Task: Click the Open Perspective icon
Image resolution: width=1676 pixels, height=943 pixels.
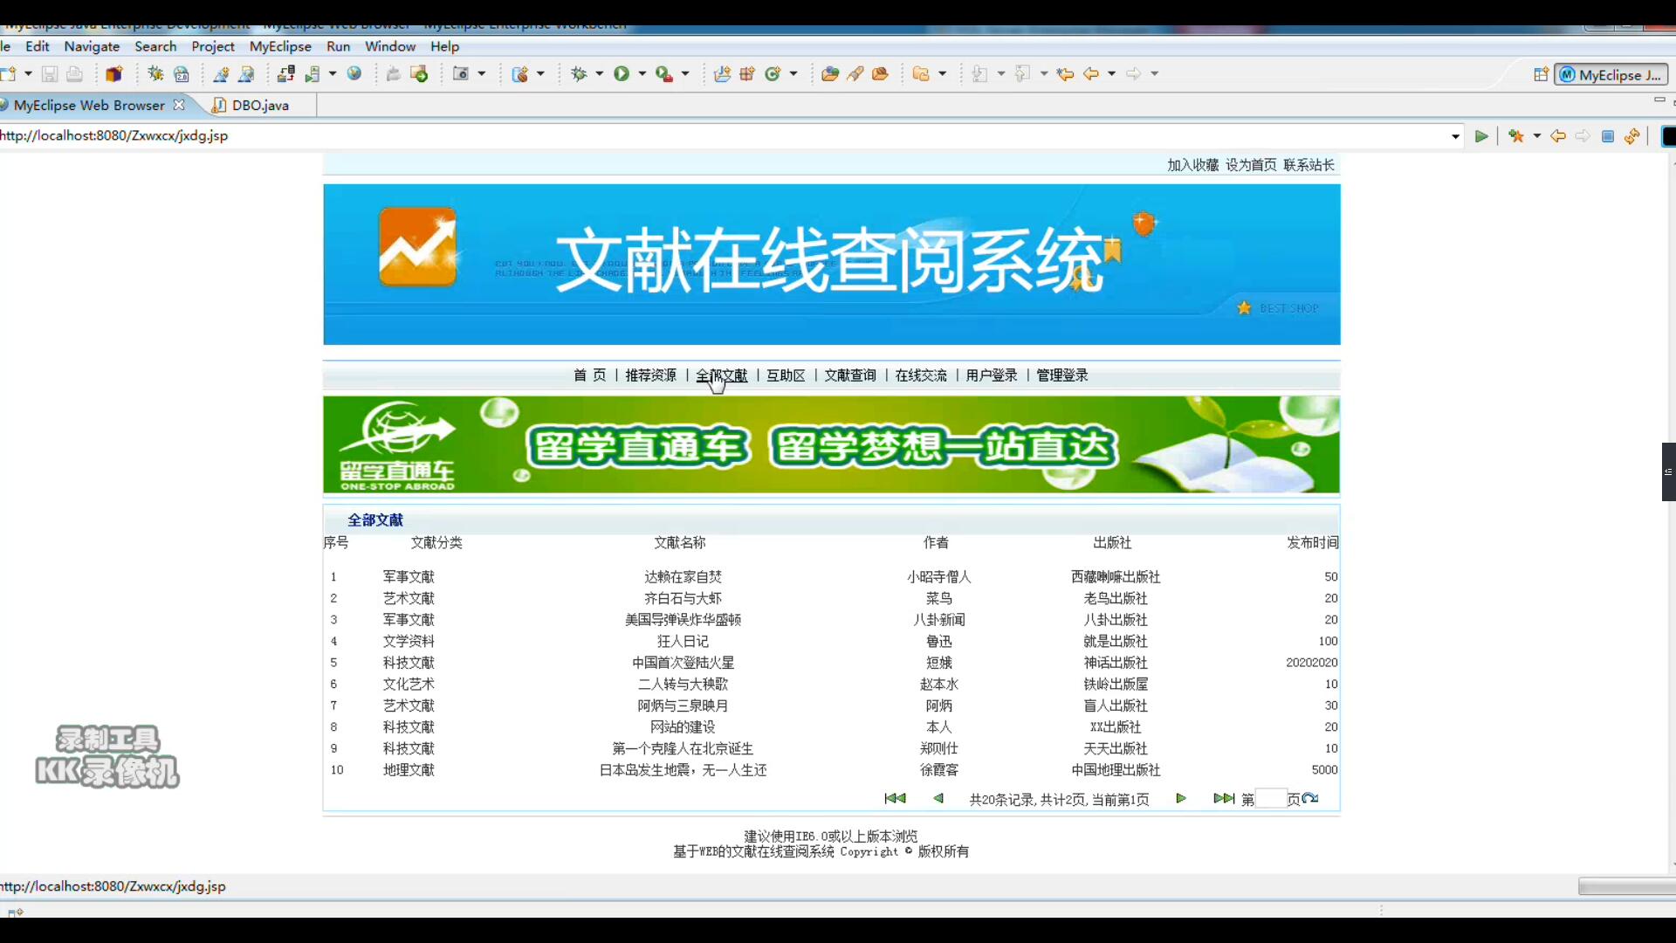Action: (1541, 75)
